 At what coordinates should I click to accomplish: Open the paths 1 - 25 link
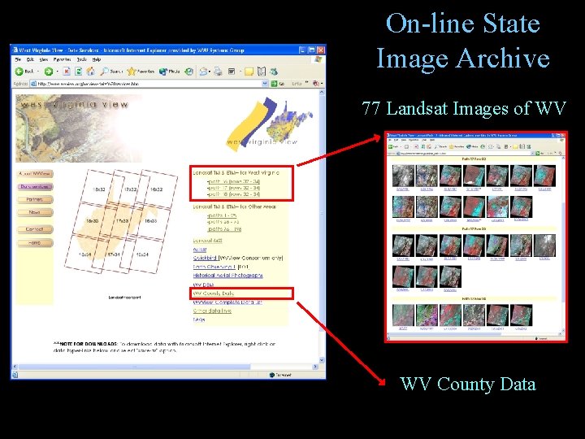222,215
